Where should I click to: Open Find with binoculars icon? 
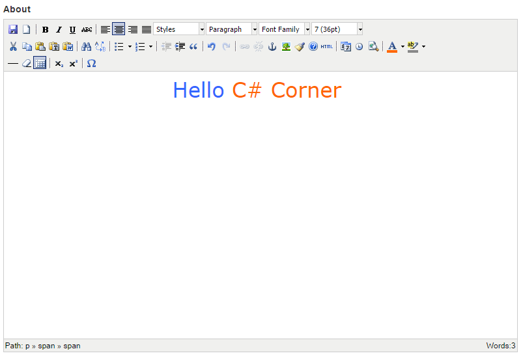(87, 46)
